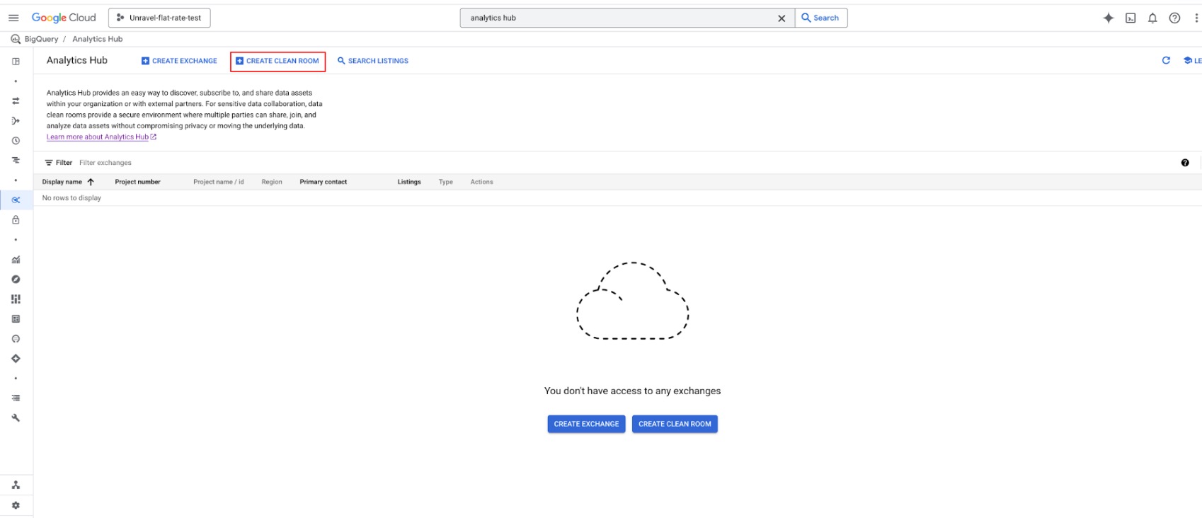This screenshot has width=1202, height=518.
Task: Click the gear settings icon at sidebar bottom
Action: (x=16, y=505)
